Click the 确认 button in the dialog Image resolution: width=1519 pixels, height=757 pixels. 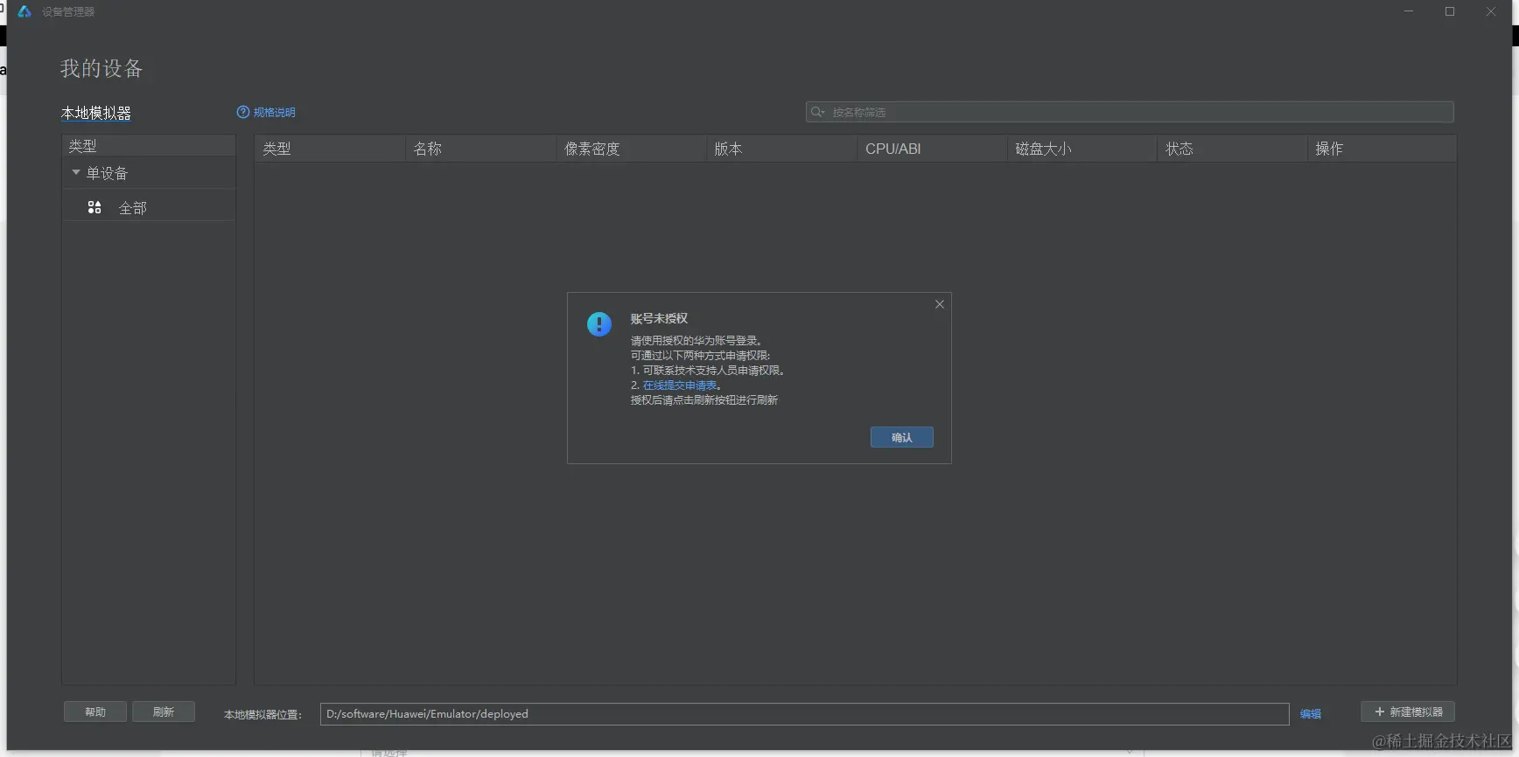[901, 437]
